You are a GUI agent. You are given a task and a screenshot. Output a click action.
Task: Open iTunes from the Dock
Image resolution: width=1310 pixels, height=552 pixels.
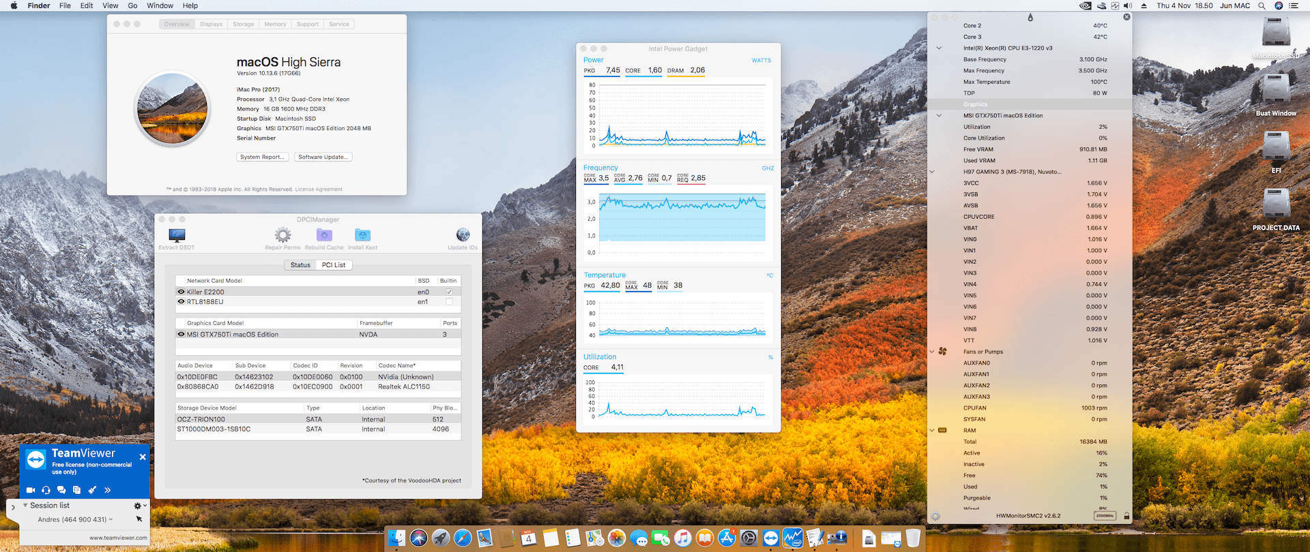(x=683, y=538)
